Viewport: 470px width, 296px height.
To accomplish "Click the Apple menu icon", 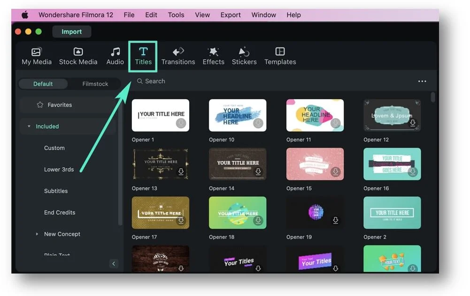I will [25, 15].
